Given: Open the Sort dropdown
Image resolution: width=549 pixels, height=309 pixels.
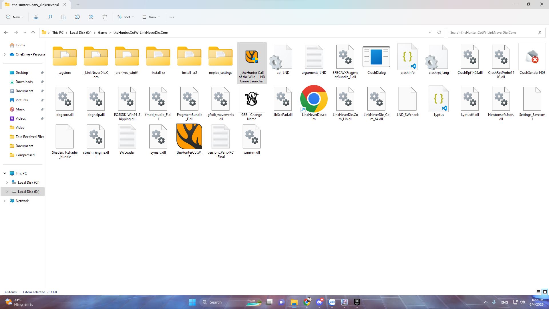Looking at the screenshot, I should tap(125, 17).
